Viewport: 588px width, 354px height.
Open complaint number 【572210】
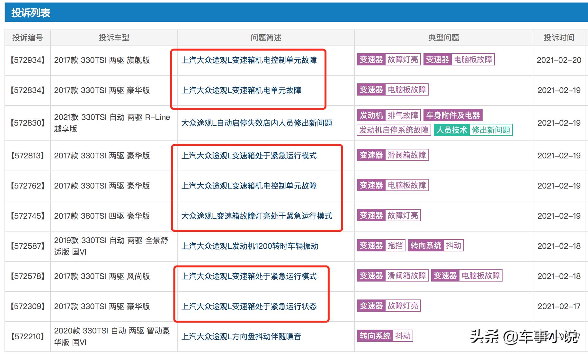[x=27, y=337]
